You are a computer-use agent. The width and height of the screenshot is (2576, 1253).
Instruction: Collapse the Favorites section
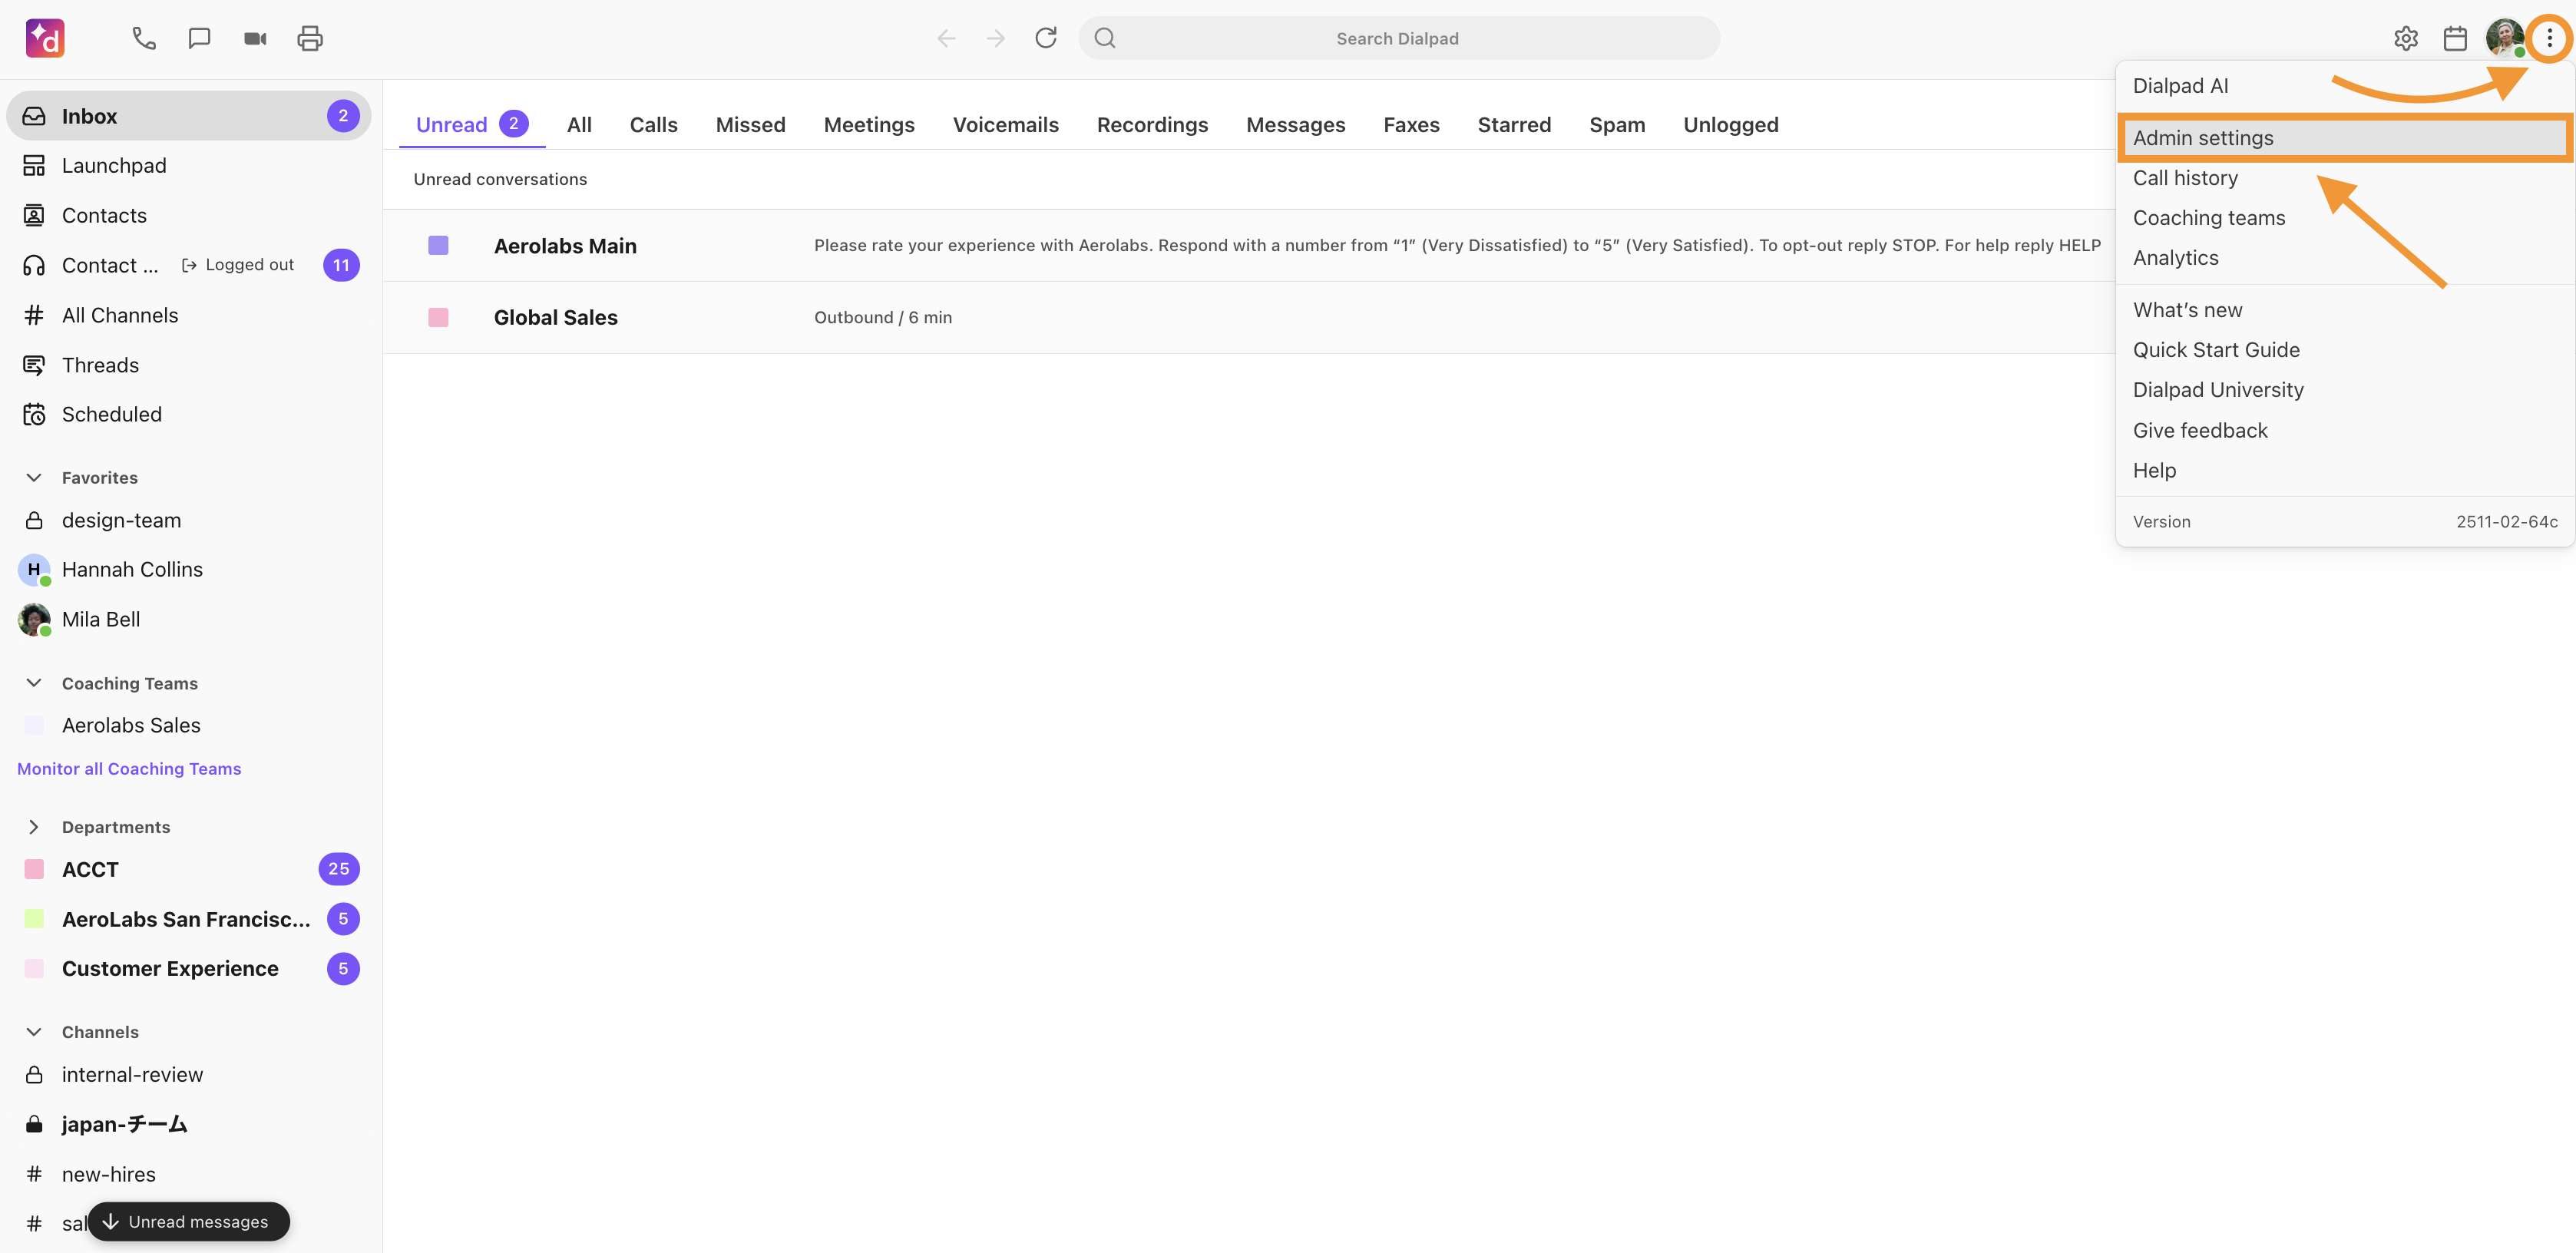pos(34,477)
